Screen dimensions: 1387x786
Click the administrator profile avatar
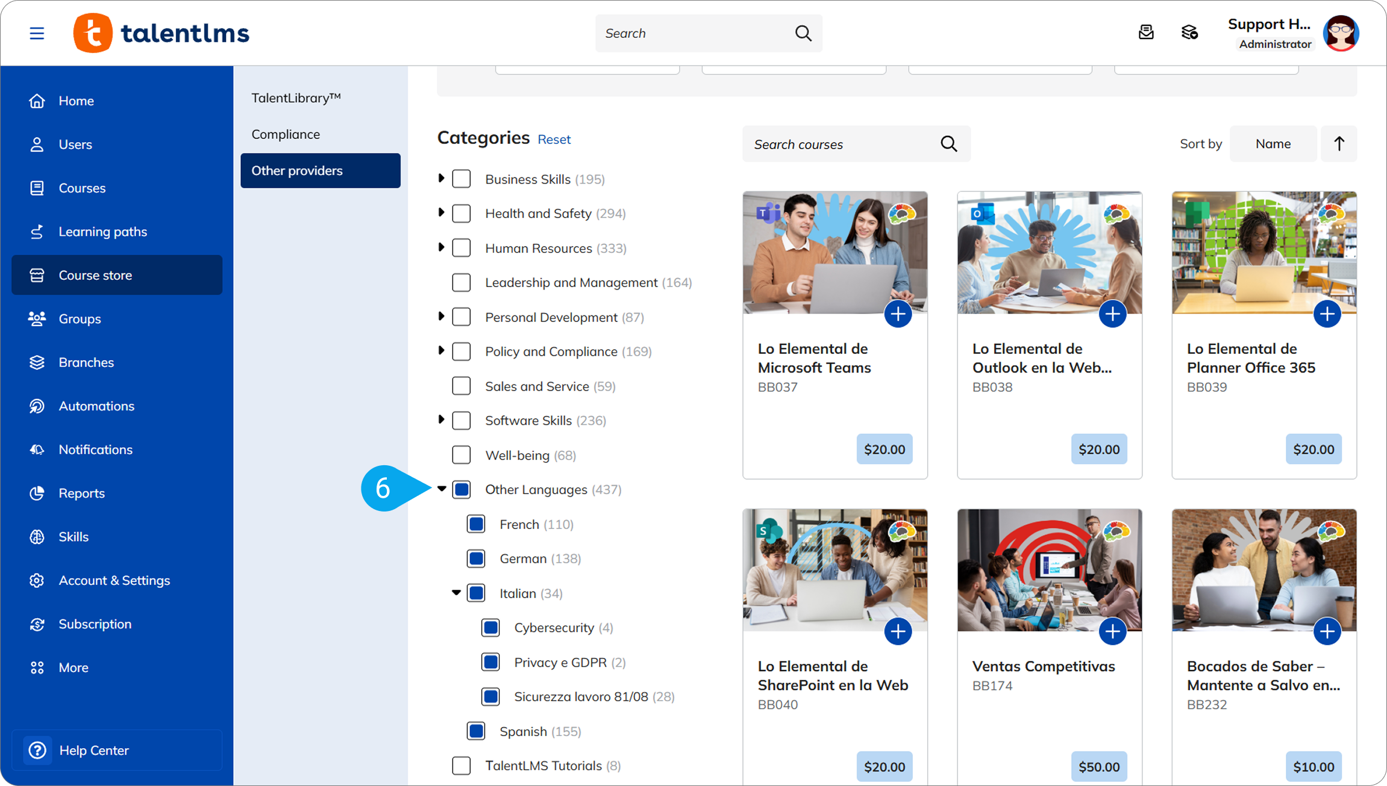click(x=1341, y=33)
